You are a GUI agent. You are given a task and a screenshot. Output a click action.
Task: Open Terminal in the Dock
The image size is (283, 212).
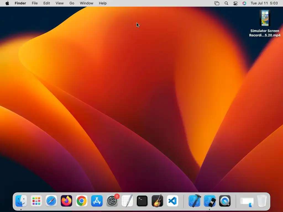(142, 201)
